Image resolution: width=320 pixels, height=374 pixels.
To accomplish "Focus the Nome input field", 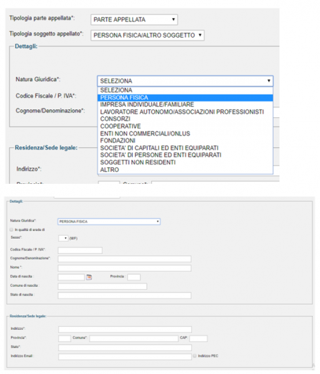I will click(x=125, y=268).
